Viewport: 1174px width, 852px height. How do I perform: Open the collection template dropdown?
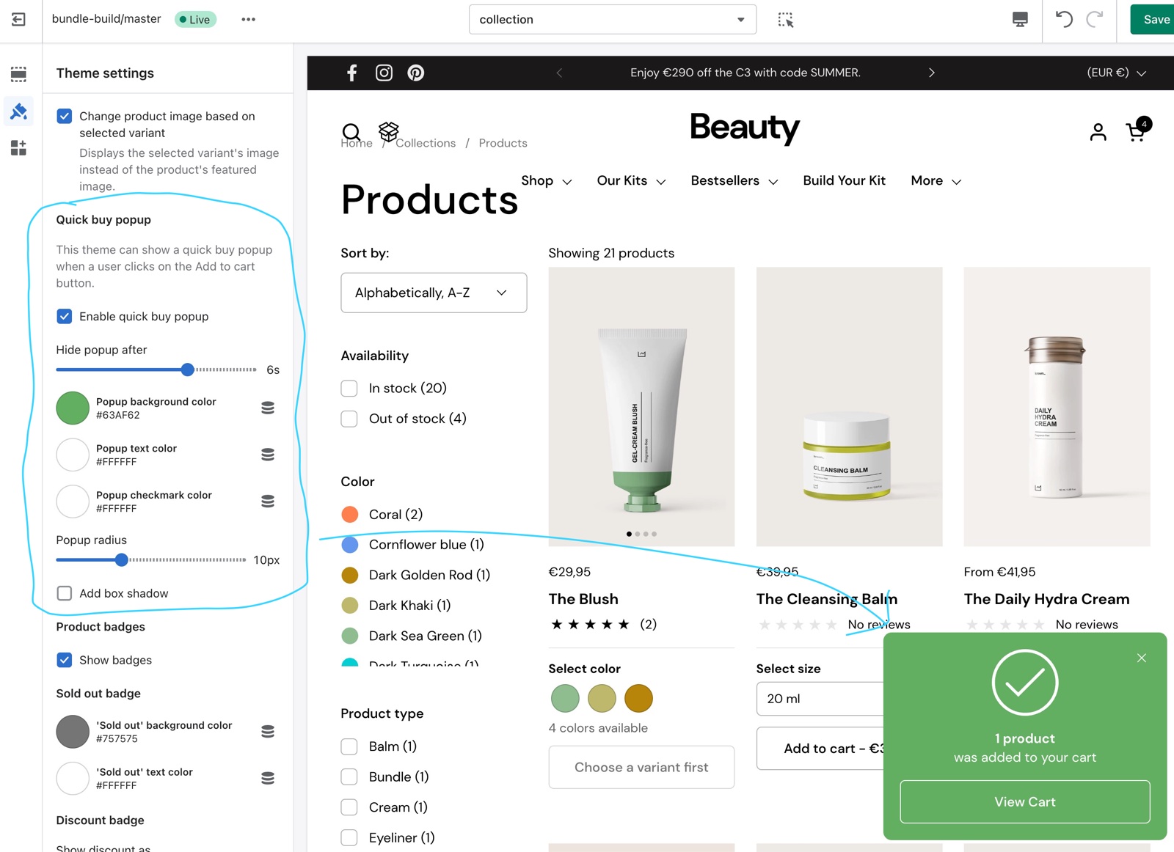[613, 20]
